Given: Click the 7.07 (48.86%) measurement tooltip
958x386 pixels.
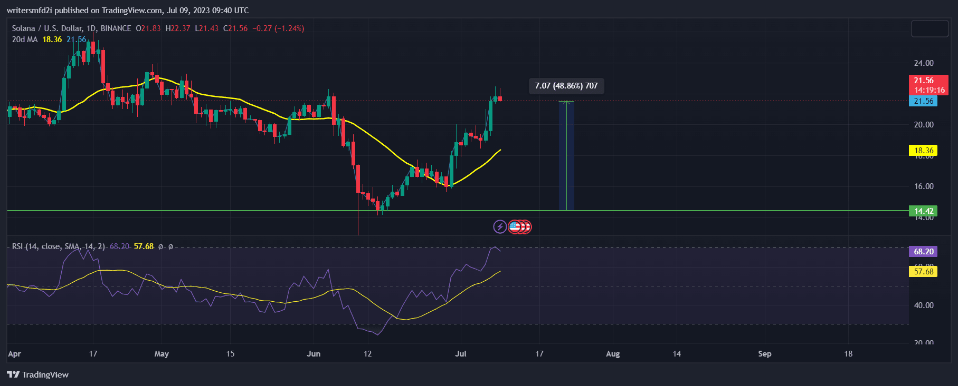Looking at the screenshot, I should click(x=566, y=86).
